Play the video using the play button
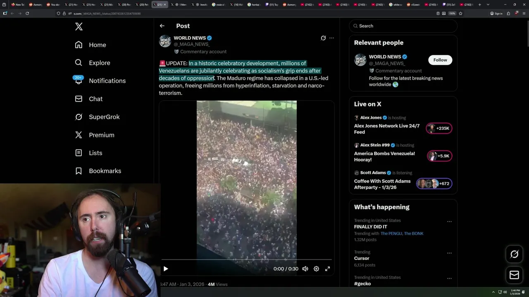This screenshot has height=297, width=529. [x=166, y=269]
